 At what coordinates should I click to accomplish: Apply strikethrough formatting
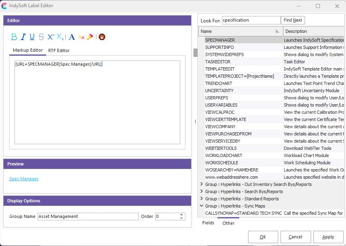(41, 37)
